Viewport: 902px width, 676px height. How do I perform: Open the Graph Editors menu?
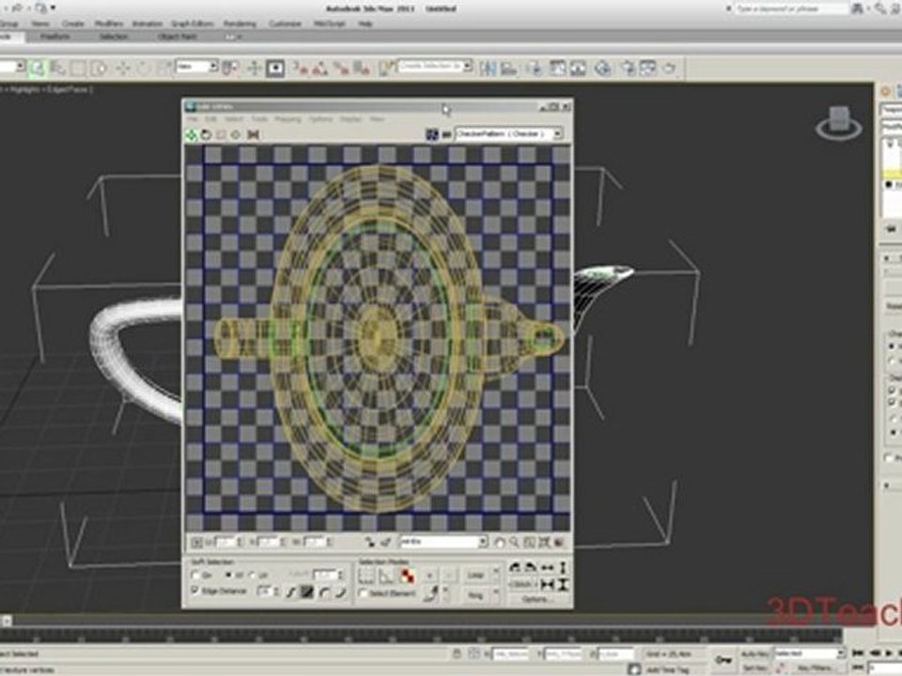[x=192, y=23]
